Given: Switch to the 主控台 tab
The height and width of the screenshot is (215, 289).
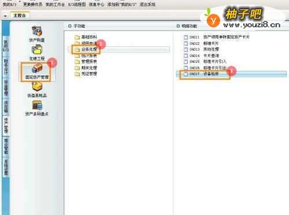Looking at the screenshot, I should tap(20, 16).
